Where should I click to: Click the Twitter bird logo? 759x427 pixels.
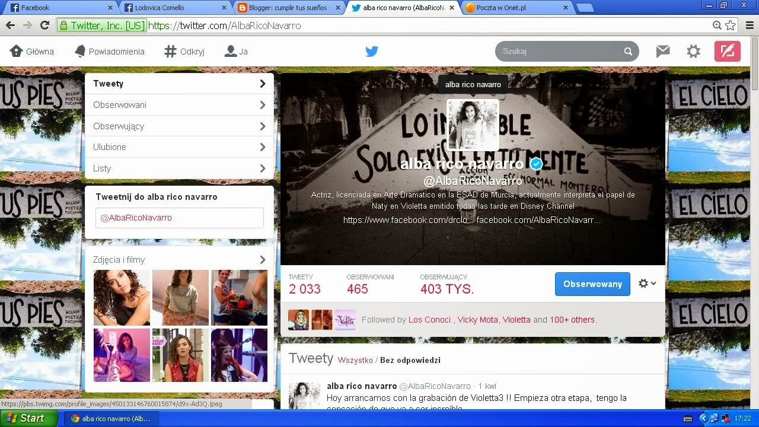tap(372, 52)
